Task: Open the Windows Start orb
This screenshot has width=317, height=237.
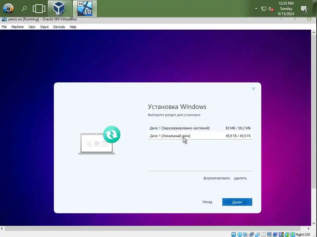Action: 8,9
